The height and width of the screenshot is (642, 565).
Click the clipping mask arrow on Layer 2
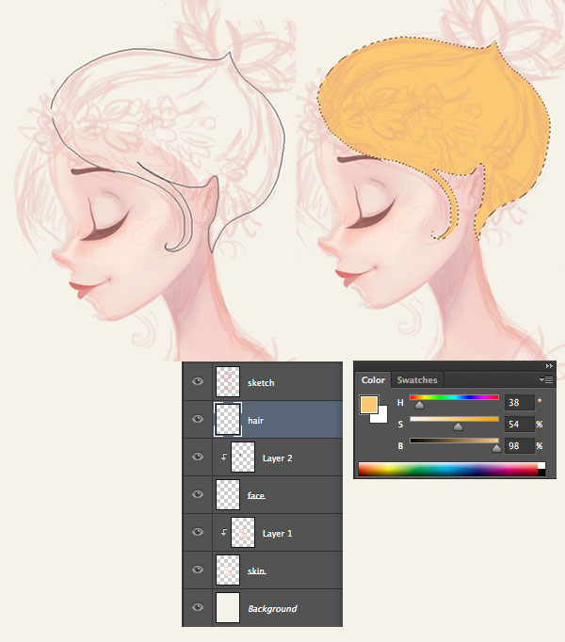click(223, 457)
